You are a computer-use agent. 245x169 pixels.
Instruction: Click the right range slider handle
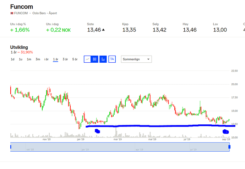[229, 147]
